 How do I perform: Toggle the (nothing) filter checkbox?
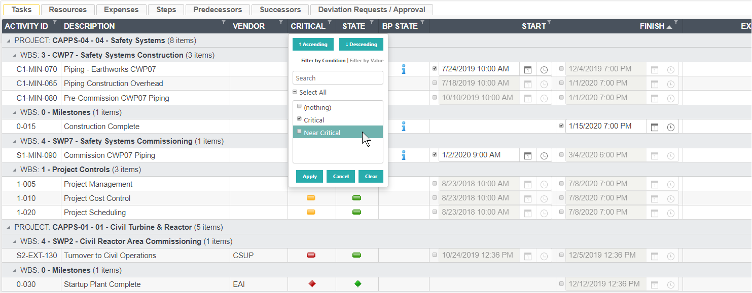(299, 106)
